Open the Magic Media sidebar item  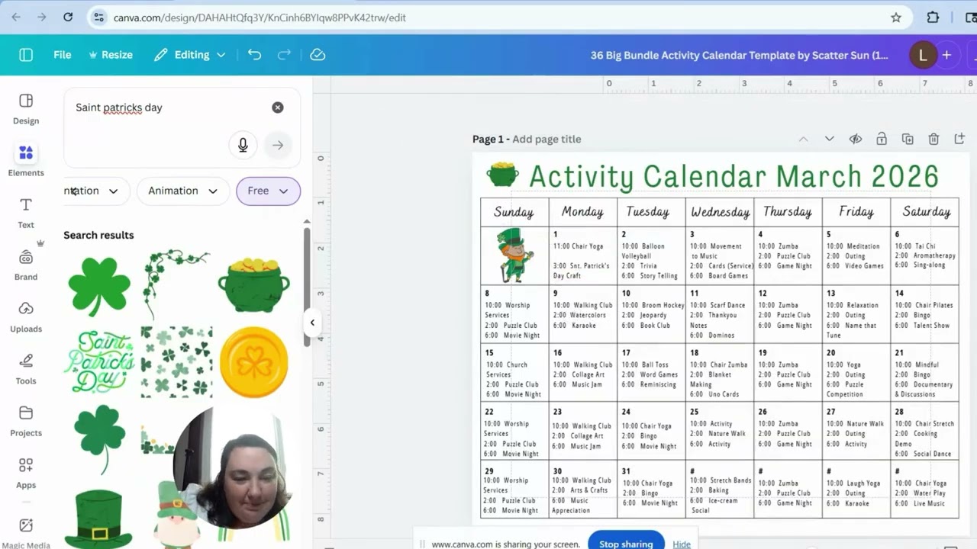[26, 531]
